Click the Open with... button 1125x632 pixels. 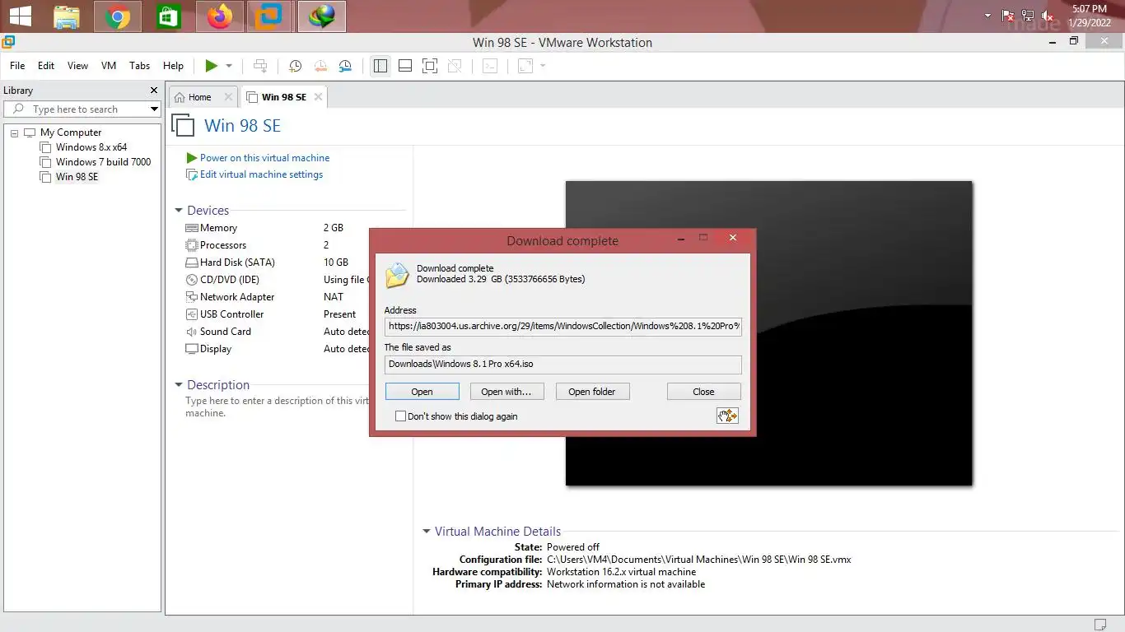click(x=506, y=392)
